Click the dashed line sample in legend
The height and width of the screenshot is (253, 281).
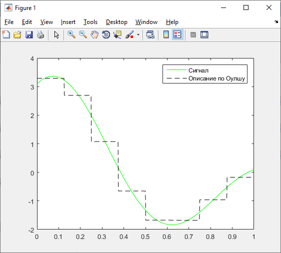click(x=176, y=78)
